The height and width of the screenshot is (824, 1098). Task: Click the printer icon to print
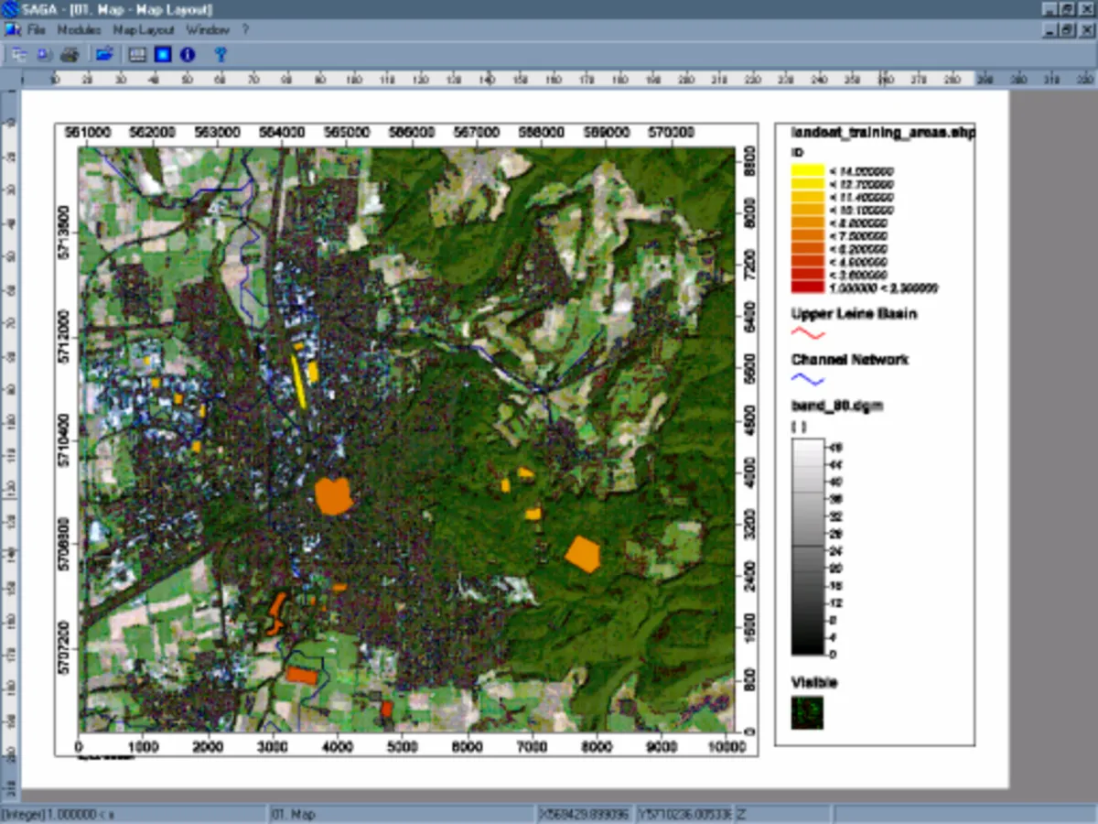coord(70,55)
